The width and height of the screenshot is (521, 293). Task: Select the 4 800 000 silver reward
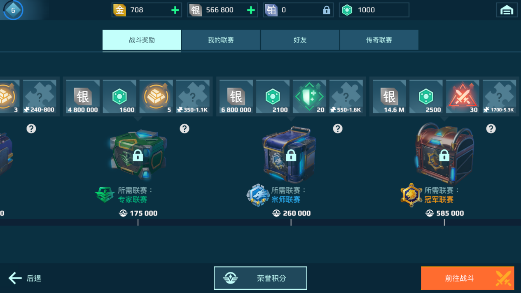[83, 97]
